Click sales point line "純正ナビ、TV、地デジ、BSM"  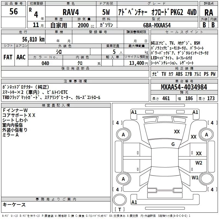(175, 43)
